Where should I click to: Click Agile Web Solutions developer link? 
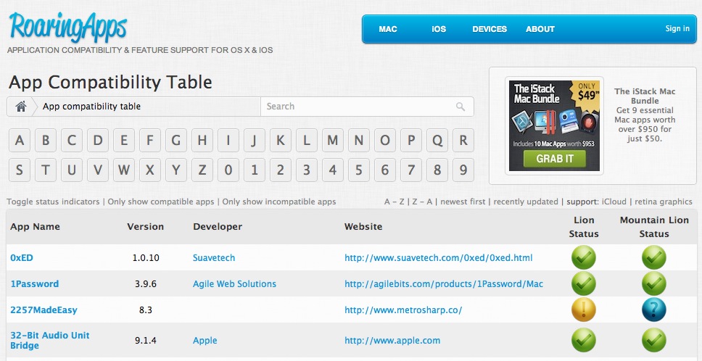coord(234,283)
